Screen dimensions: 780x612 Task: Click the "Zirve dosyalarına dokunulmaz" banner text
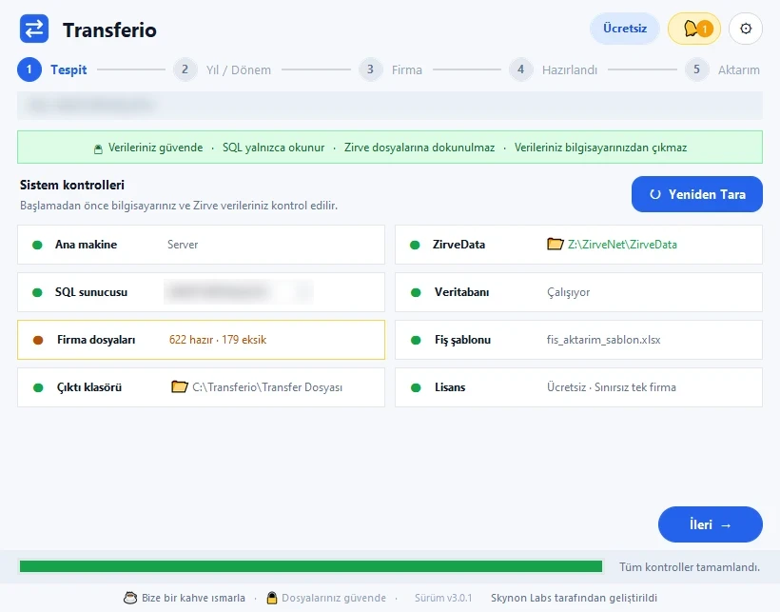click(x=419, y=148)
